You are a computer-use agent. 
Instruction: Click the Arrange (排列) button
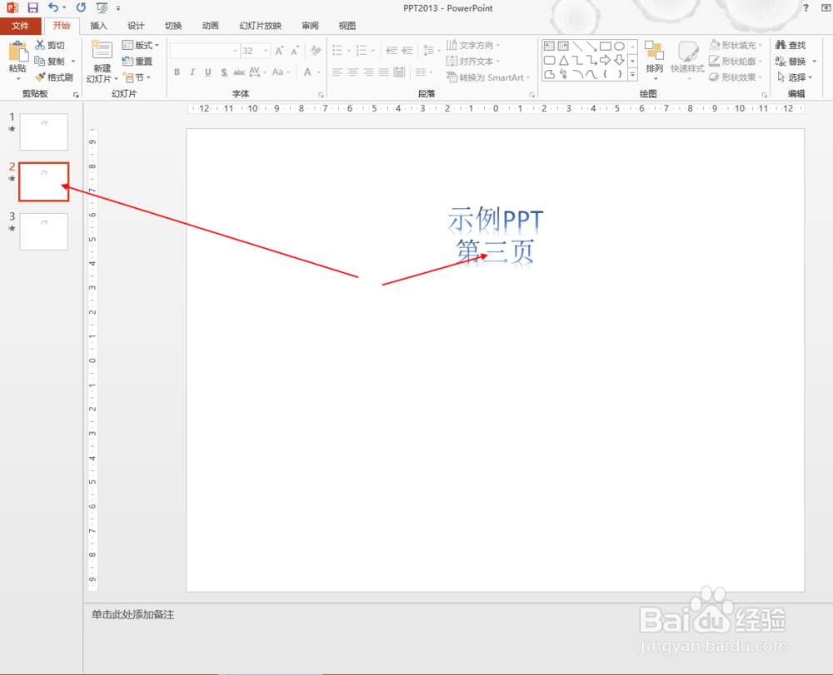point(655,60)
